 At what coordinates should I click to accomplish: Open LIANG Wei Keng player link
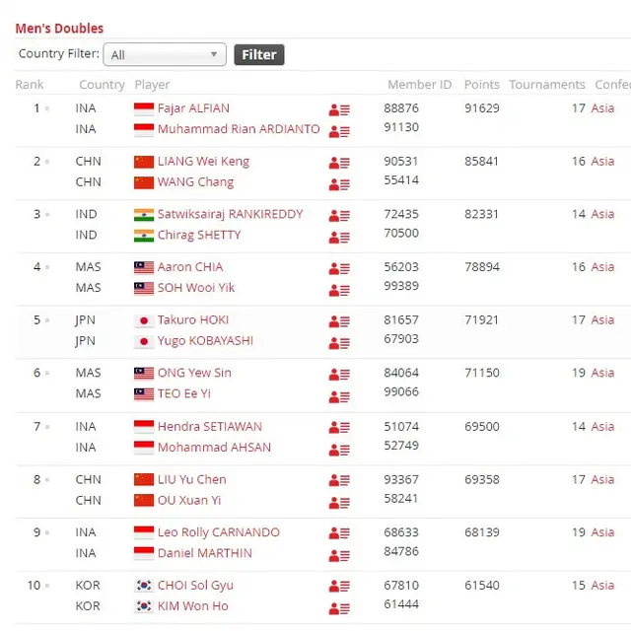(204, 162)
